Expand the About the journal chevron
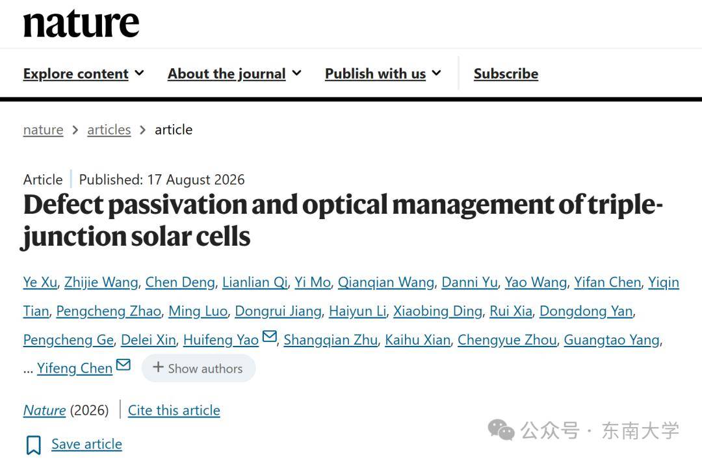The height and width of the screenshot is (459, 702). click(296, 73)
